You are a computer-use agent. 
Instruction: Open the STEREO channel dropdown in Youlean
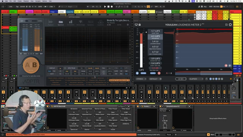141,79
